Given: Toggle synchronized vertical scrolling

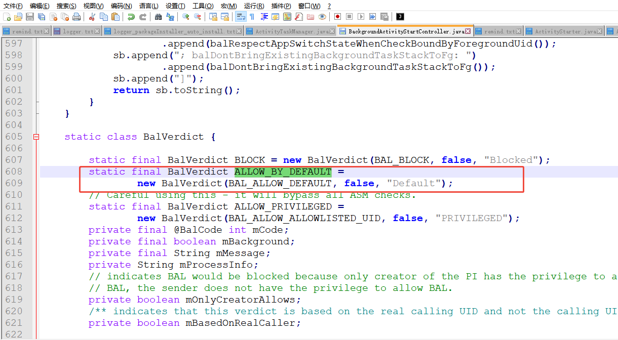Looking at the screenshot, I should click(213, 17).
